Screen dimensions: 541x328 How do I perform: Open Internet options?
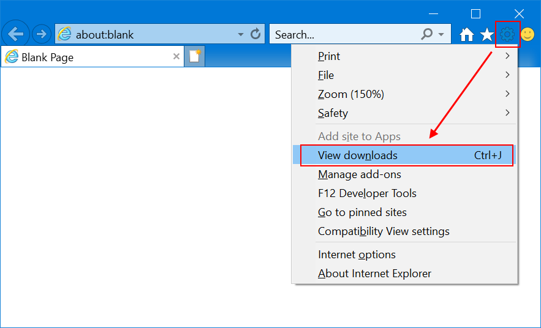pyautogui.click(x=404, y=255)
